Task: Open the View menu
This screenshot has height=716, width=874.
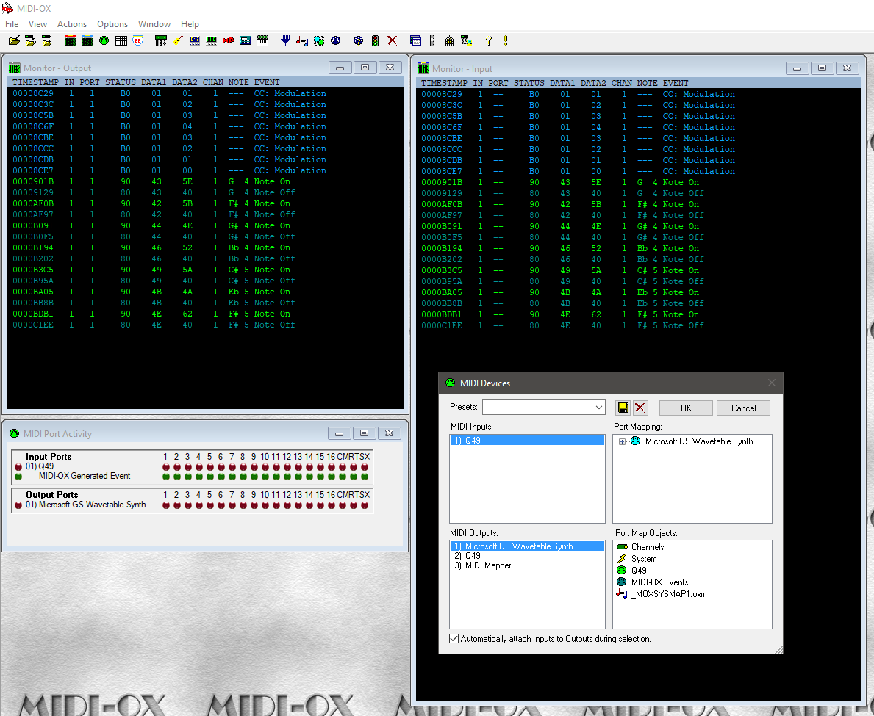Action: click(37, 24)
